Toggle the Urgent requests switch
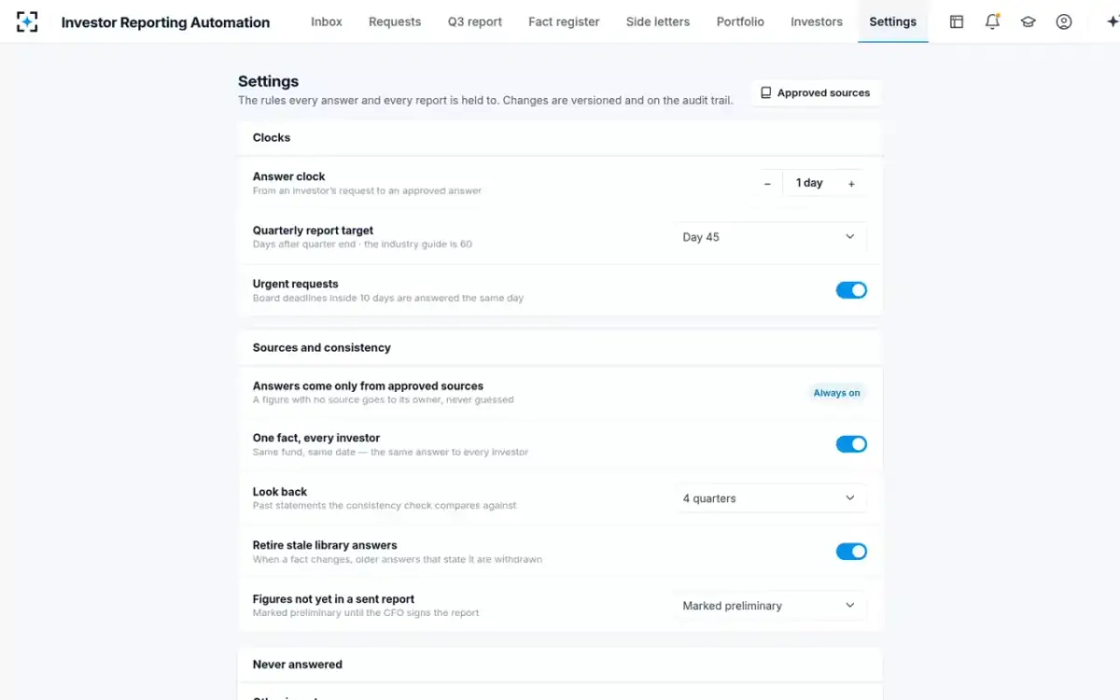 click(x=851, y=290)
